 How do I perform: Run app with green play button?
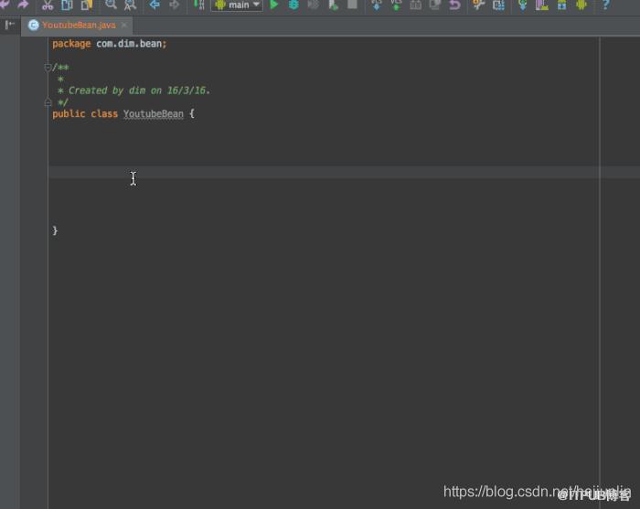pos(274,5)
